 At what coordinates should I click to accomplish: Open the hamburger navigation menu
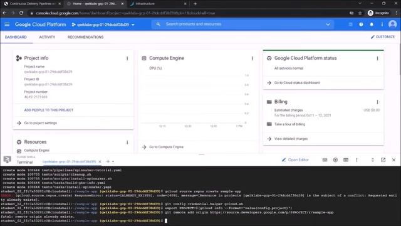tap(7, 24)
